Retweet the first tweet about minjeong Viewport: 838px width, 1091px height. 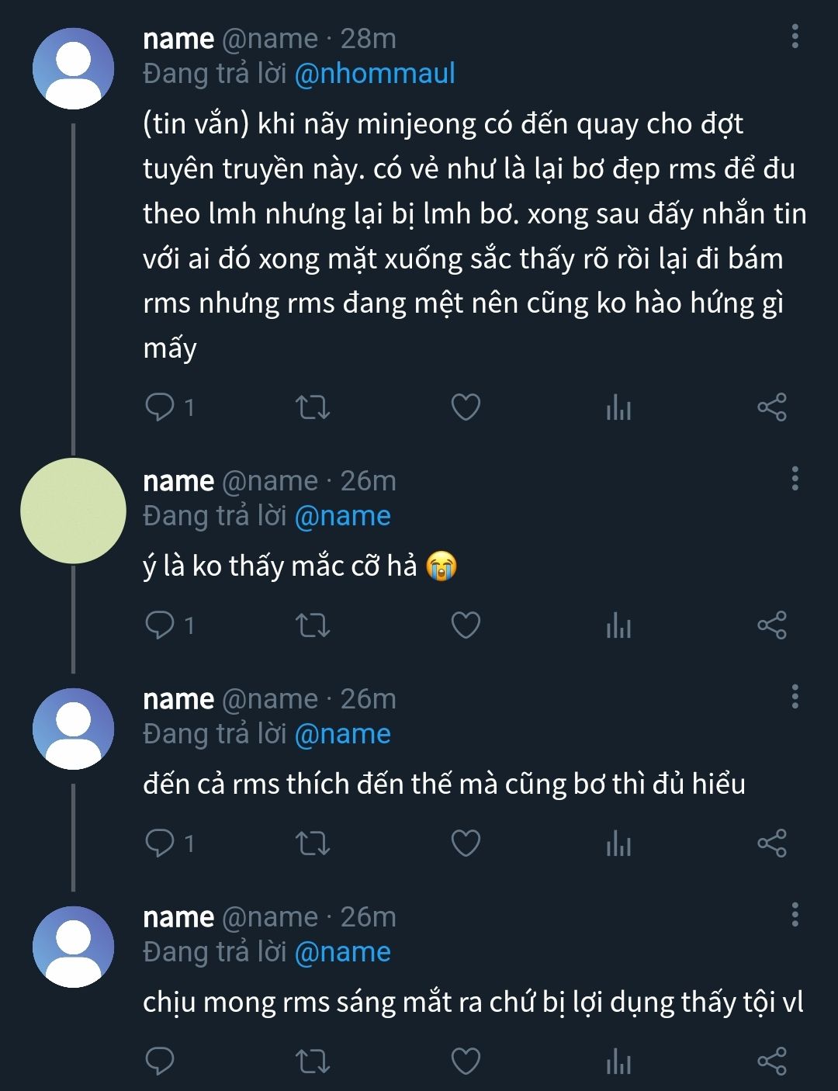click(x=313, y=407)
